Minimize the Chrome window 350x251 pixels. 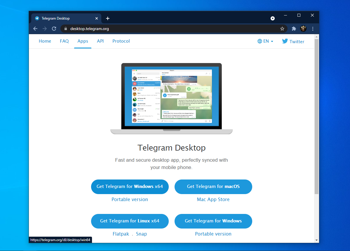coord(285,15)
